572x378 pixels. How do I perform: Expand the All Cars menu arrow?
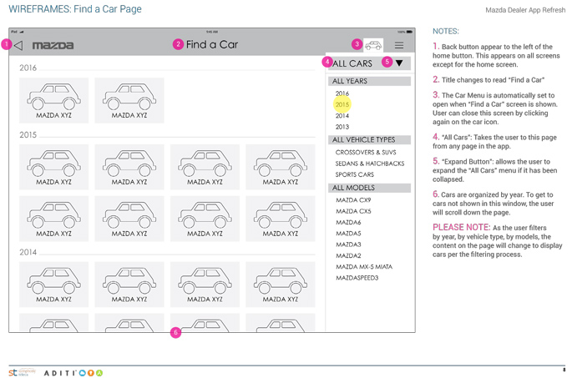[399, 63]
